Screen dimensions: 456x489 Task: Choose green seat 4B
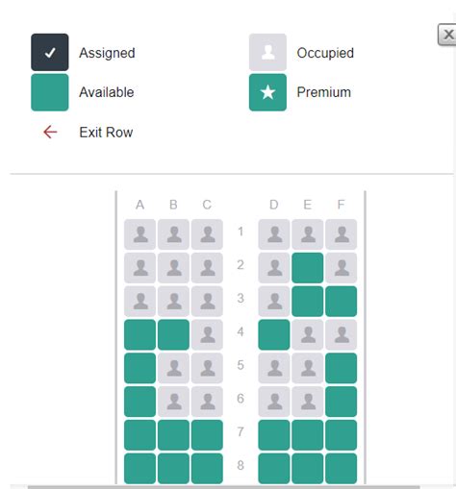(173, 334)
